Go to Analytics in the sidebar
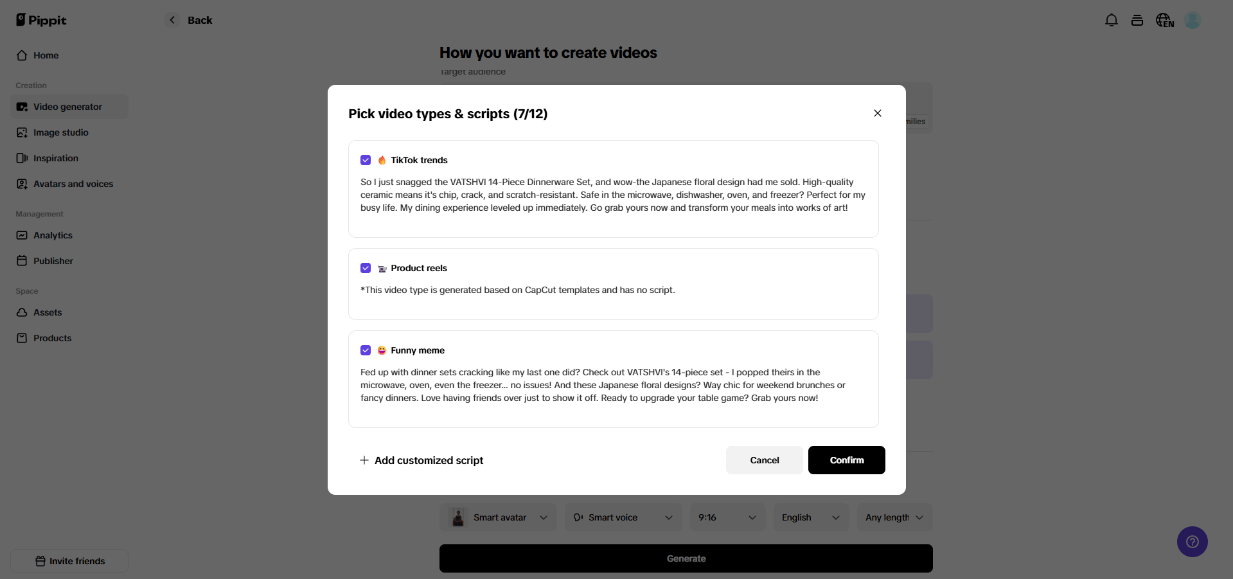 pyautogui.click(x=53, y=235)
